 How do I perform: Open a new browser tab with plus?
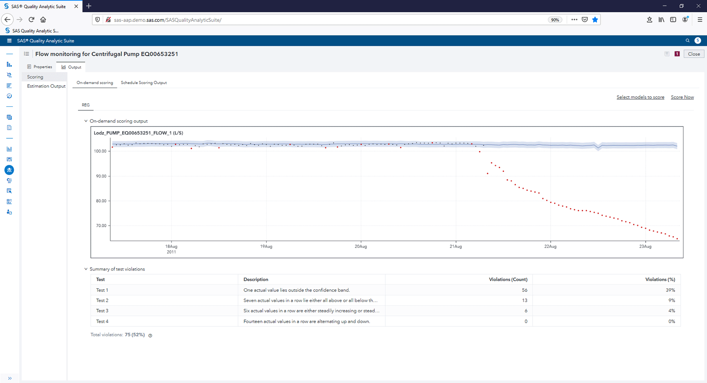[89, 6]
